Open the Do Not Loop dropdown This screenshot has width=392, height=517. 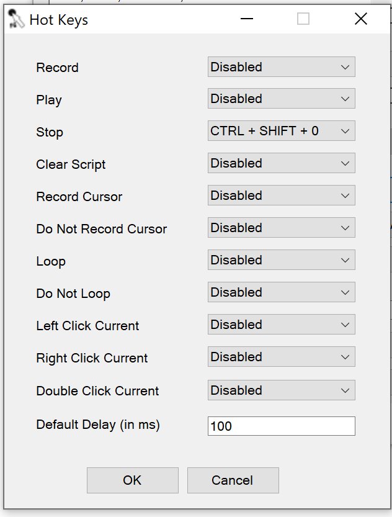point(281,292)
